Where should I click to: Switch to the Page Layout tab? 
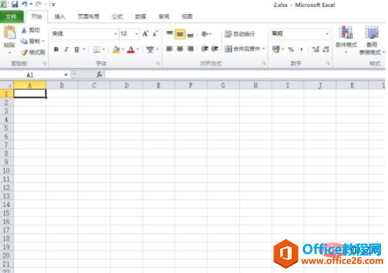click(89, 17)
